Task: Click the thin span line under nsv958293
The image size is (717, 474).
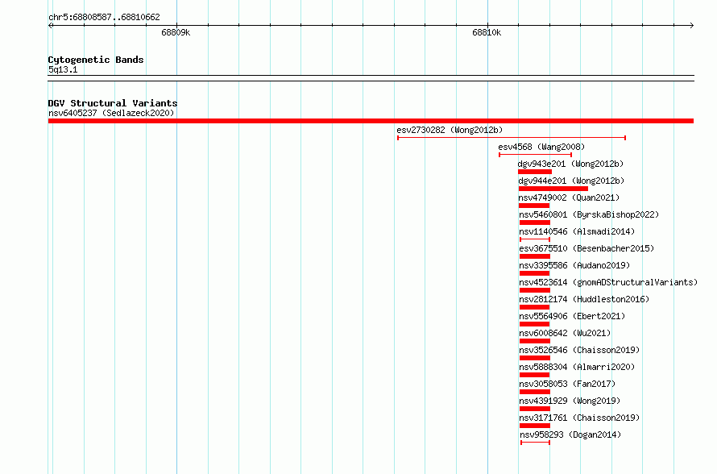Action: [x=535, y=443]
